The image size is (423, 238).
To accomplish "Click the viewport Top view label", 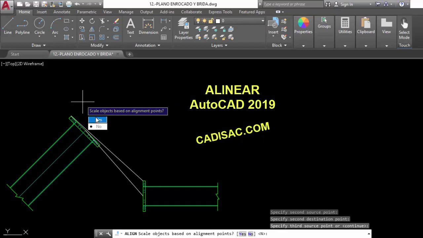I will pyautogui.click(x=12, y=64).
